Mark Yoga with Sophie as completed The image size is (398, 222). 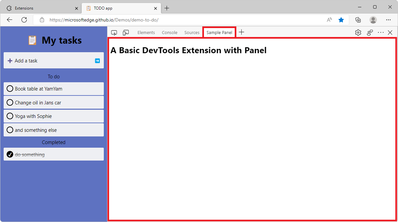coord(10,116)
